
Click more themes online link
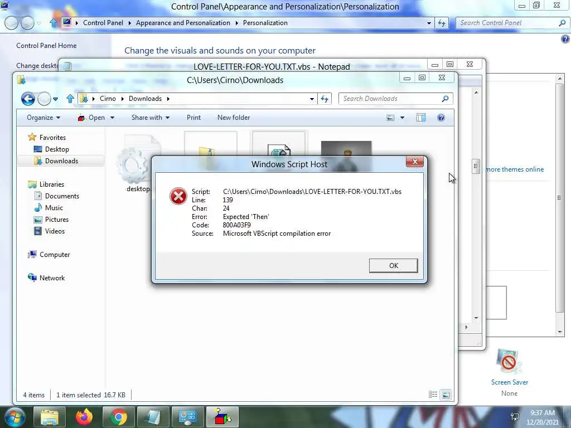tap(515, 169)
